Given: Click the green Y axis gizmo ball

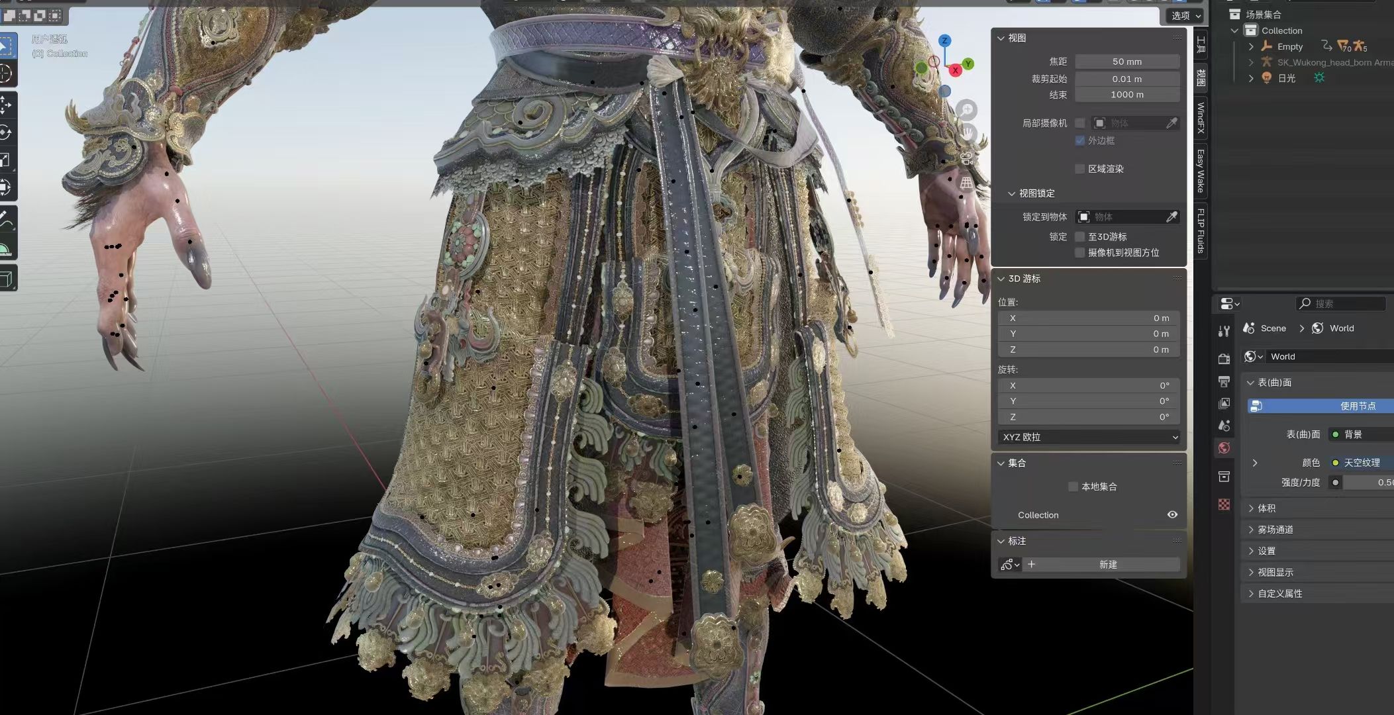Looking at the screenshot, I should pyautogui.click(x=968, y=64).
